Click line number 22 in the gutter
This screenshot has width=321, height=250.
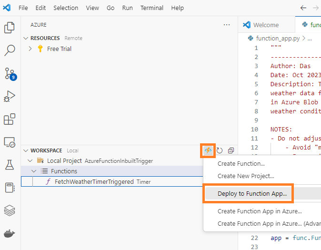[254, 238]
